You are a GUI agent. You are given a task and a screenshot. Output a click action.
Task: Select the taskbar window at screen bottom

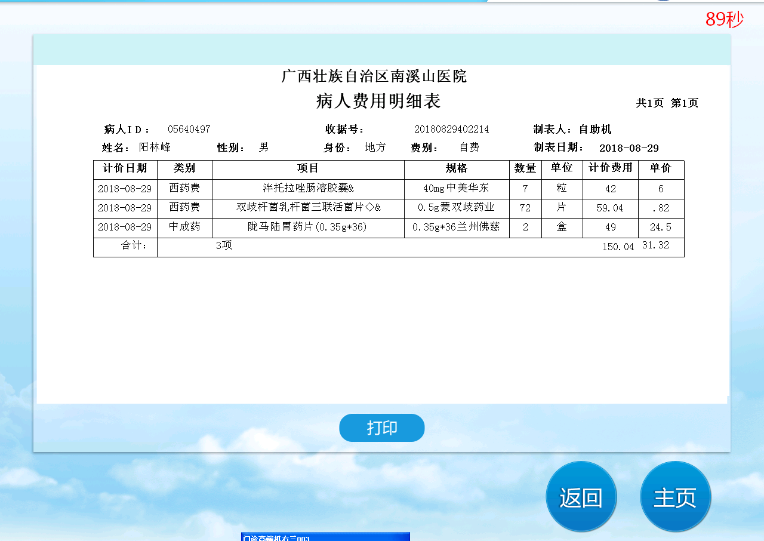click(325, 537)
